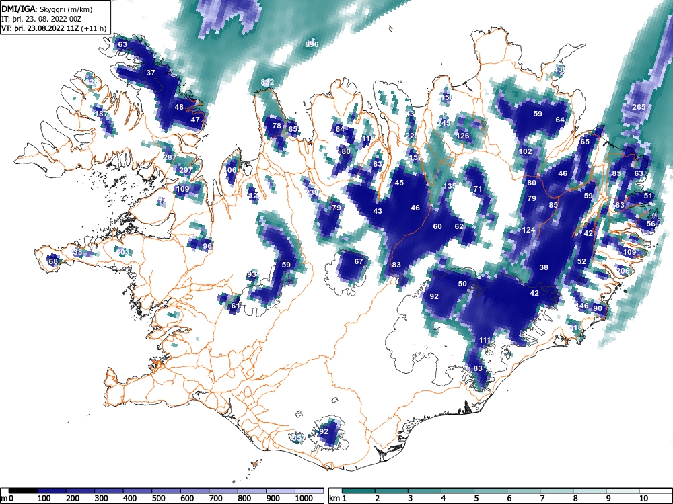Screen dimensions: 673x504
Task: Click the visibility value 78
Action: (277, 126)
